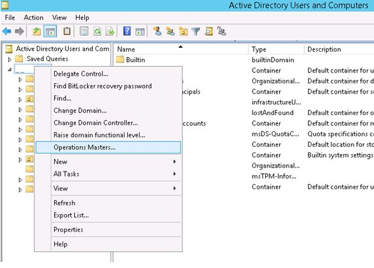Open Properties via the toolbar sheet icon
Image resolution: width=374 pixels, height=268 pixels.
coord(84,31)
